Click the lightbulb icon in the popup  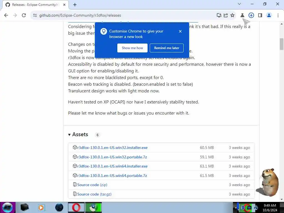(104, 31)
